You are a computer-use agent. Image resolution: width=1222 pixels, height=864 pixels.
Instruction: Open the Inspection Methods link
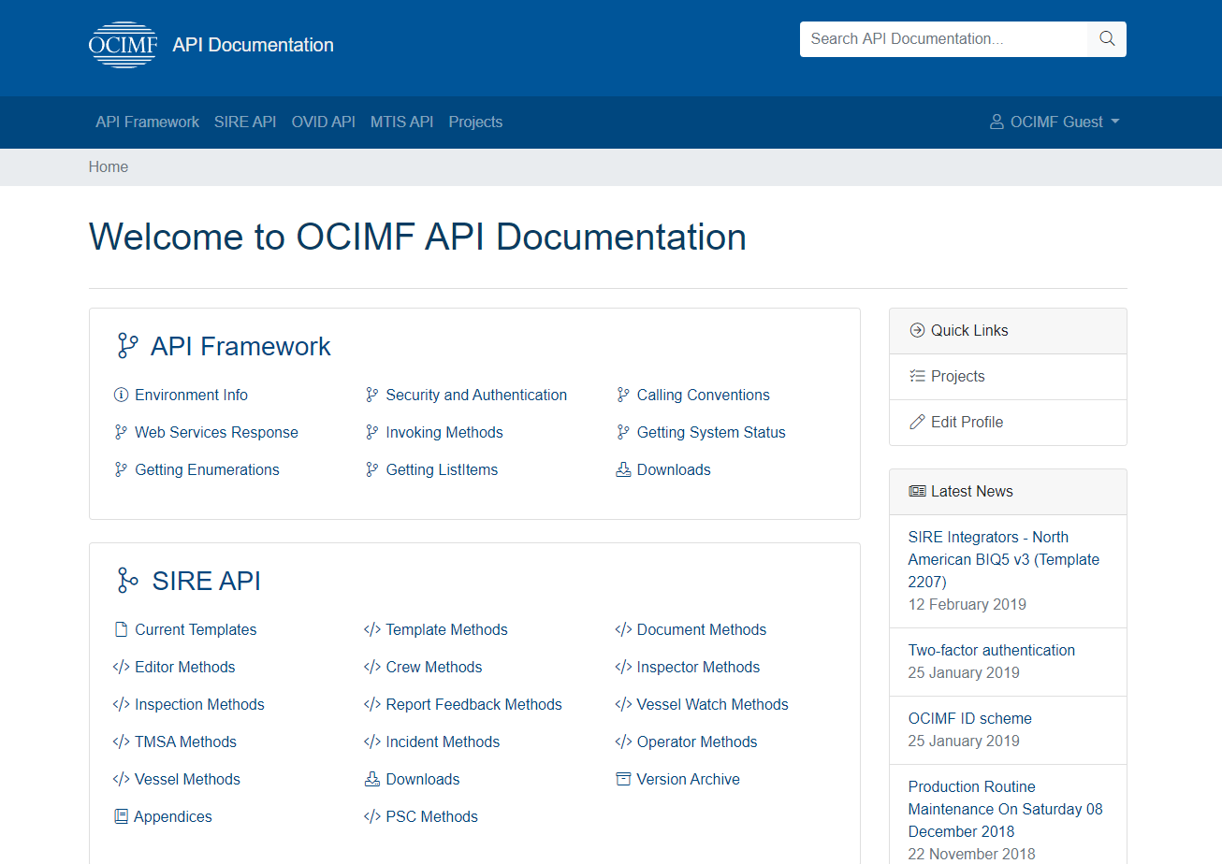click(x=199, y=704)
